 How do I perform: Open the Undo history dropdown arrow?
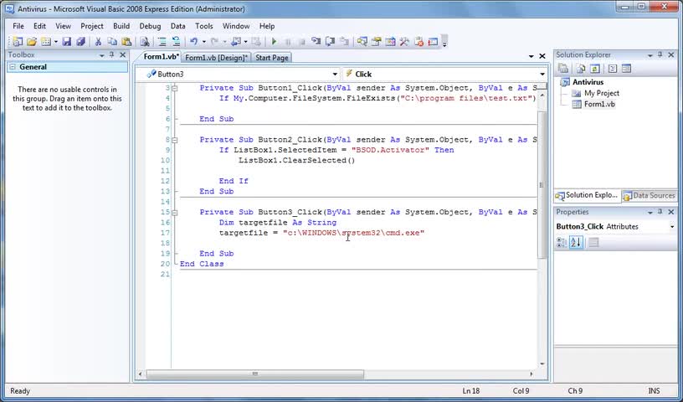tap(203, 41)
